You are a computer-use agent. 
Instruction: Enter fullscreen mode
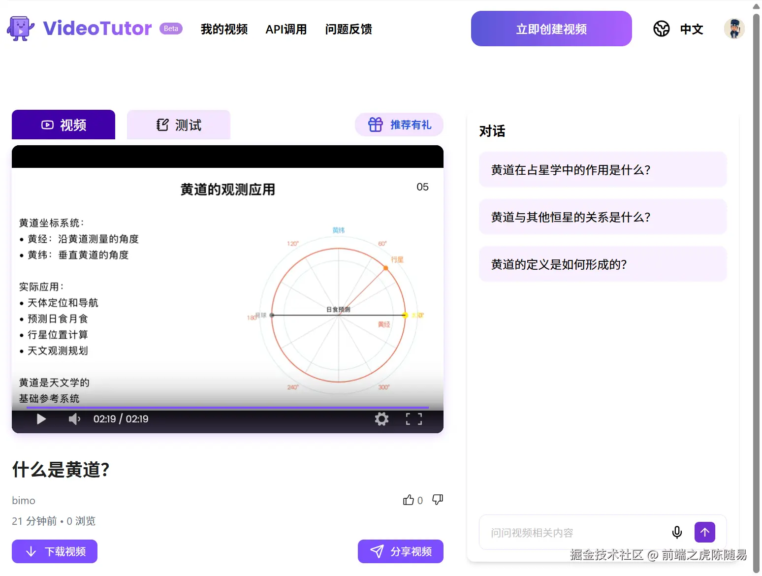click(x=414, y=419)
